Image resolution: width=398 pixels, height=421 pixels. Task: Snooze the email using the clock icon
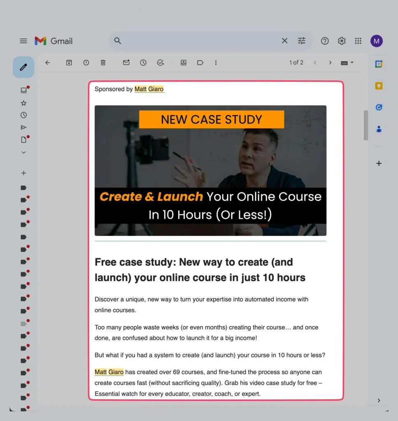(x=143, y=62)
